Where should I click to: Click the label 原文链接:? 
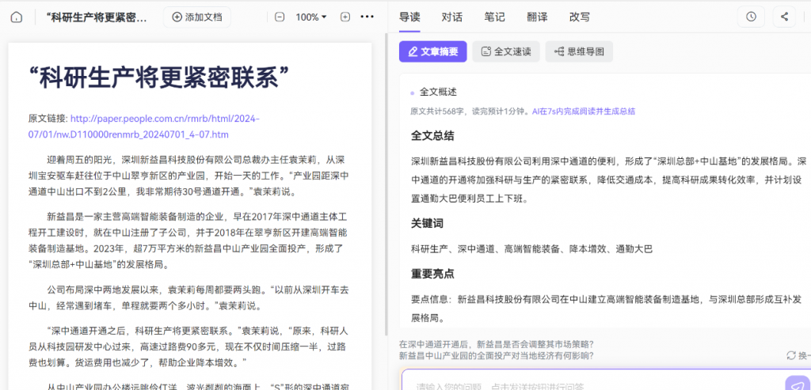click(x=48, y=119)
